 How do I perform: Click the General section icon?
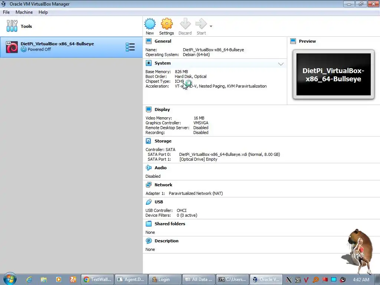coord(148,41)
